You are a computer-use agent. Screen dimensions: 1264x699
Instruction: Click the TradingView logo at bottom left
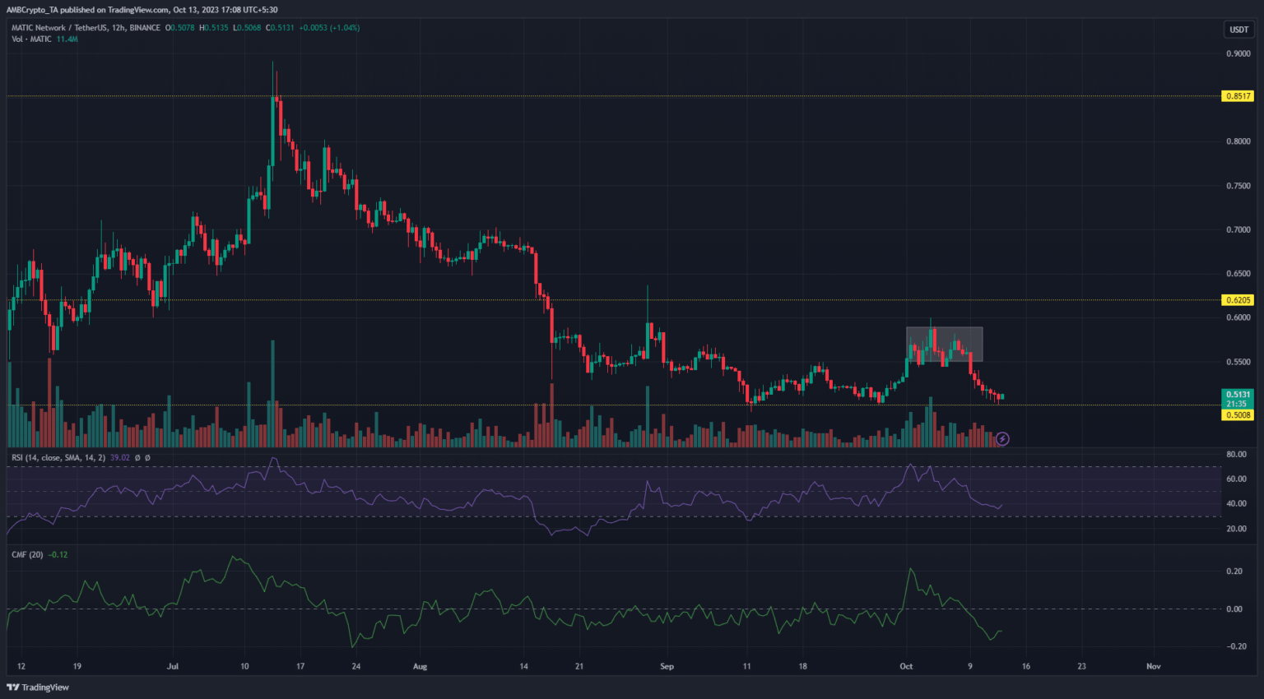(39, 687)
